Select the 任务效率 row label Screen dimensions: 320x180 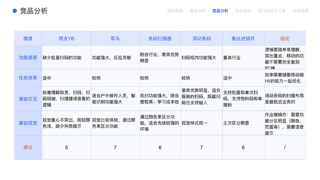click(28, 78)
